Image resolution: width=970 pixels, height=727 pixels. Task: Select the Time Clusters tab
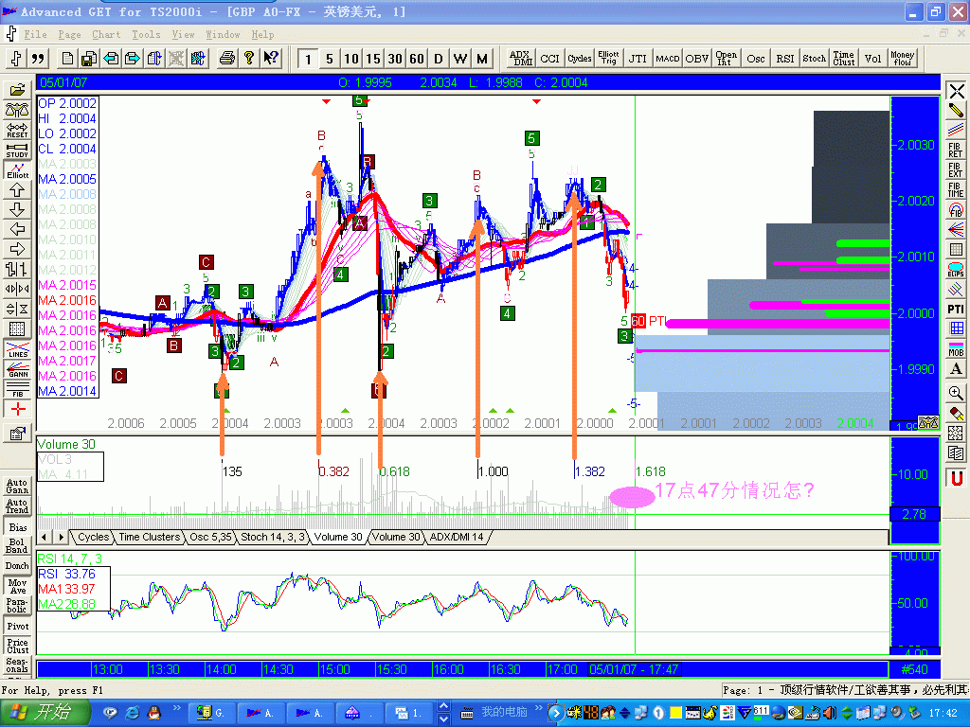point(149,537)
